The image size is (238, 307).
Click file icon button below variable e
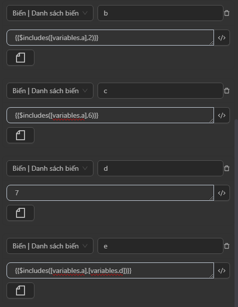(20, 290)
